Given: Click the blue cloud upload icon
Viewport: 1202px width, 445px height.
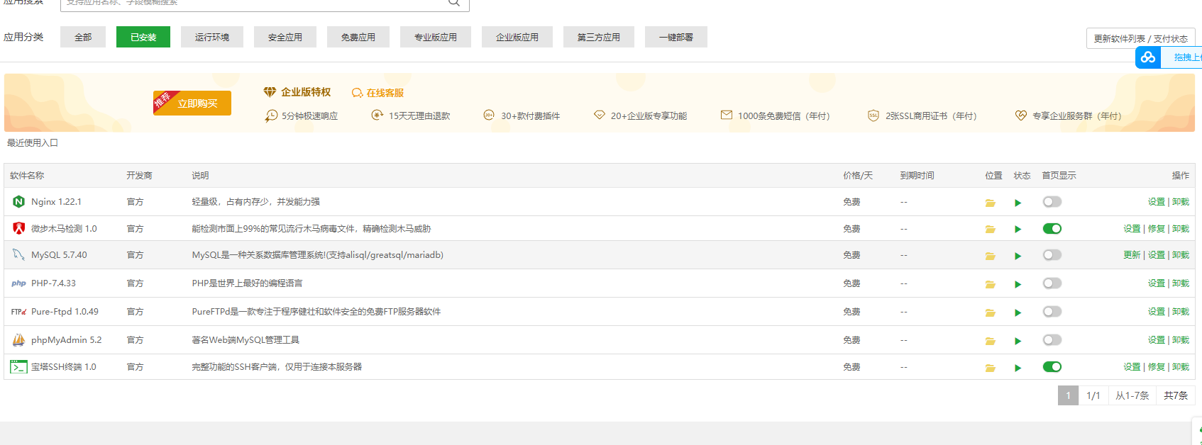Looking at the screenshot, I should click(x=1147, y=57).
